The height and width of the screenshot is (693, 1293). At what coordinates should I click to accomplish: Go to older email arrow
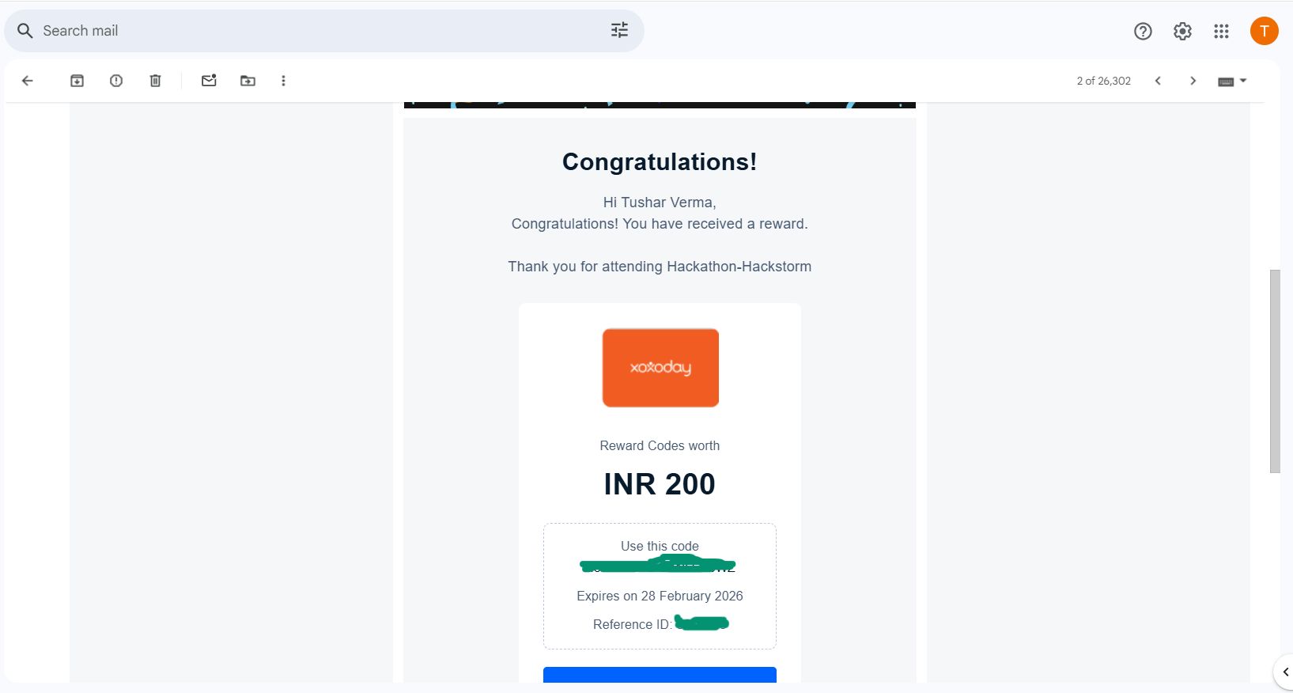click(1193, 81)
